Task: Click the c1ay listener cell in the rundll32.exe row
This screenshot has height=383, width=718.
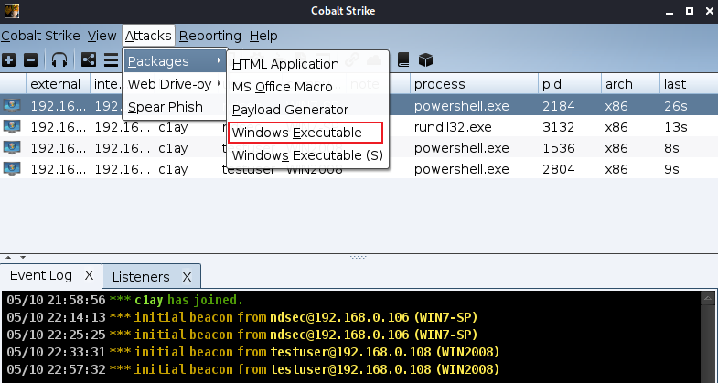Action: tap(173, 127)
